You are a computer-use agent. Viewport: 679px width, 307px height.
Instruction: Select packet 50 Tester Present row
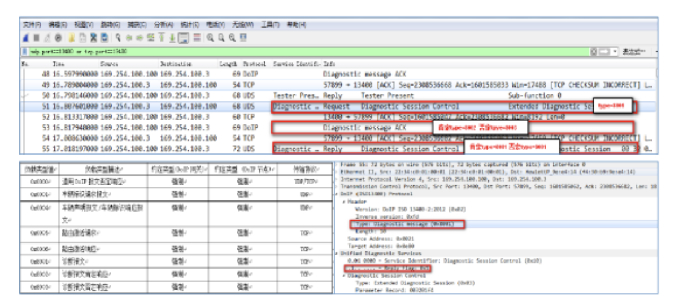click(338, 96)
